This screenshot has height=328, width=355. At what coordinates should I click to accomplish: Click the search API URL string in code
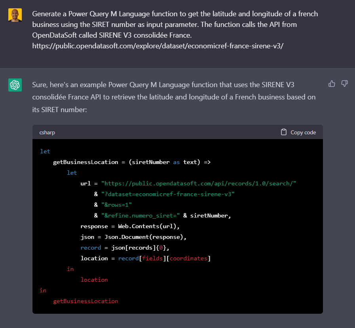199,183
